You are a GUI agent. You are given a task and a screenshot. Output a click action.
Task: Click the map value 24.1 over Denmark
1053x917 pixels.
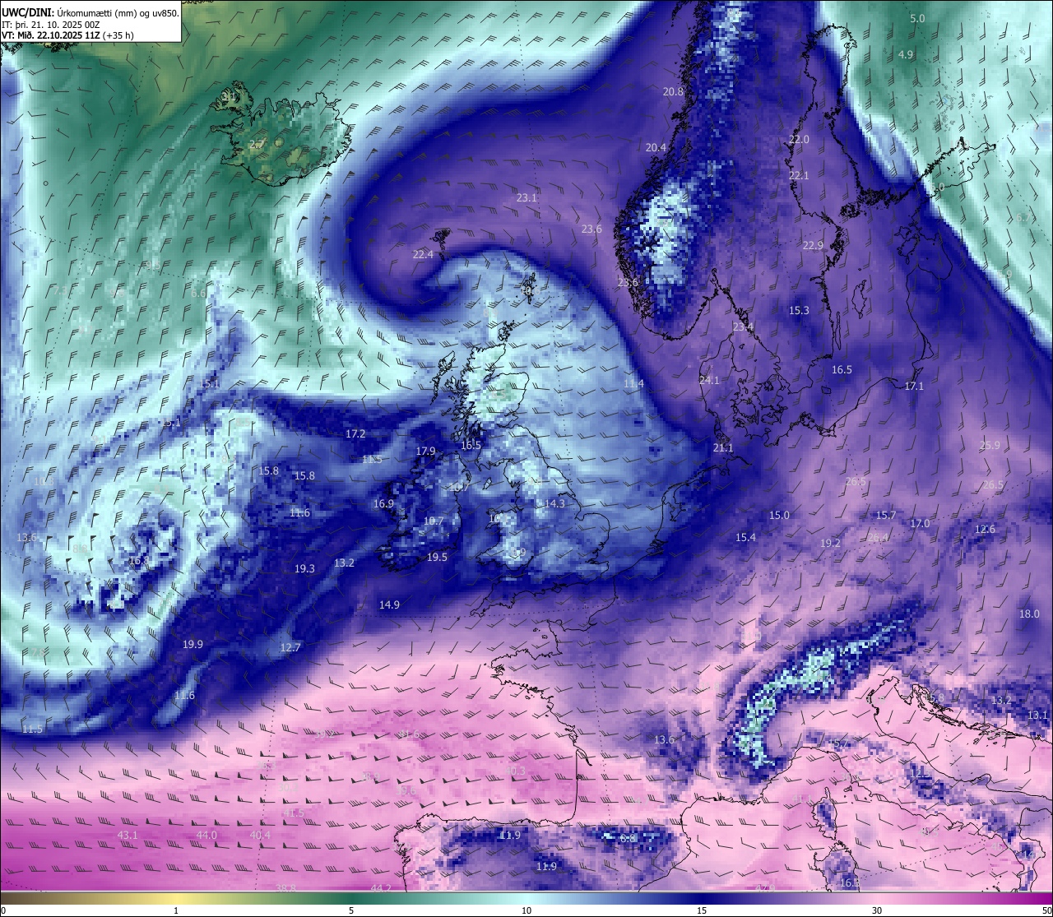(709, 380)
